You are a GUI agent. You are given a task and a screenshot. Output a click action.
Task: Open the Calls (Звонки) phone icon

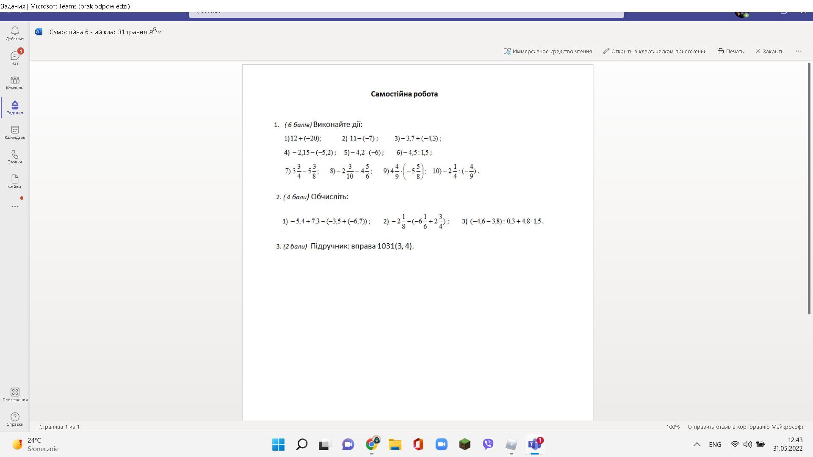(15, 157)
